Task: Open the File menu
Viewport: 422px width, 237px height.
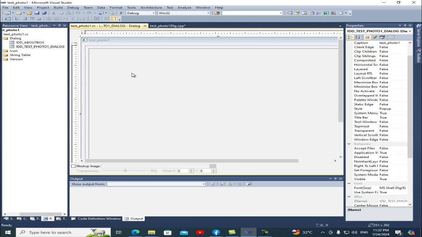Action: coord(5,7)
